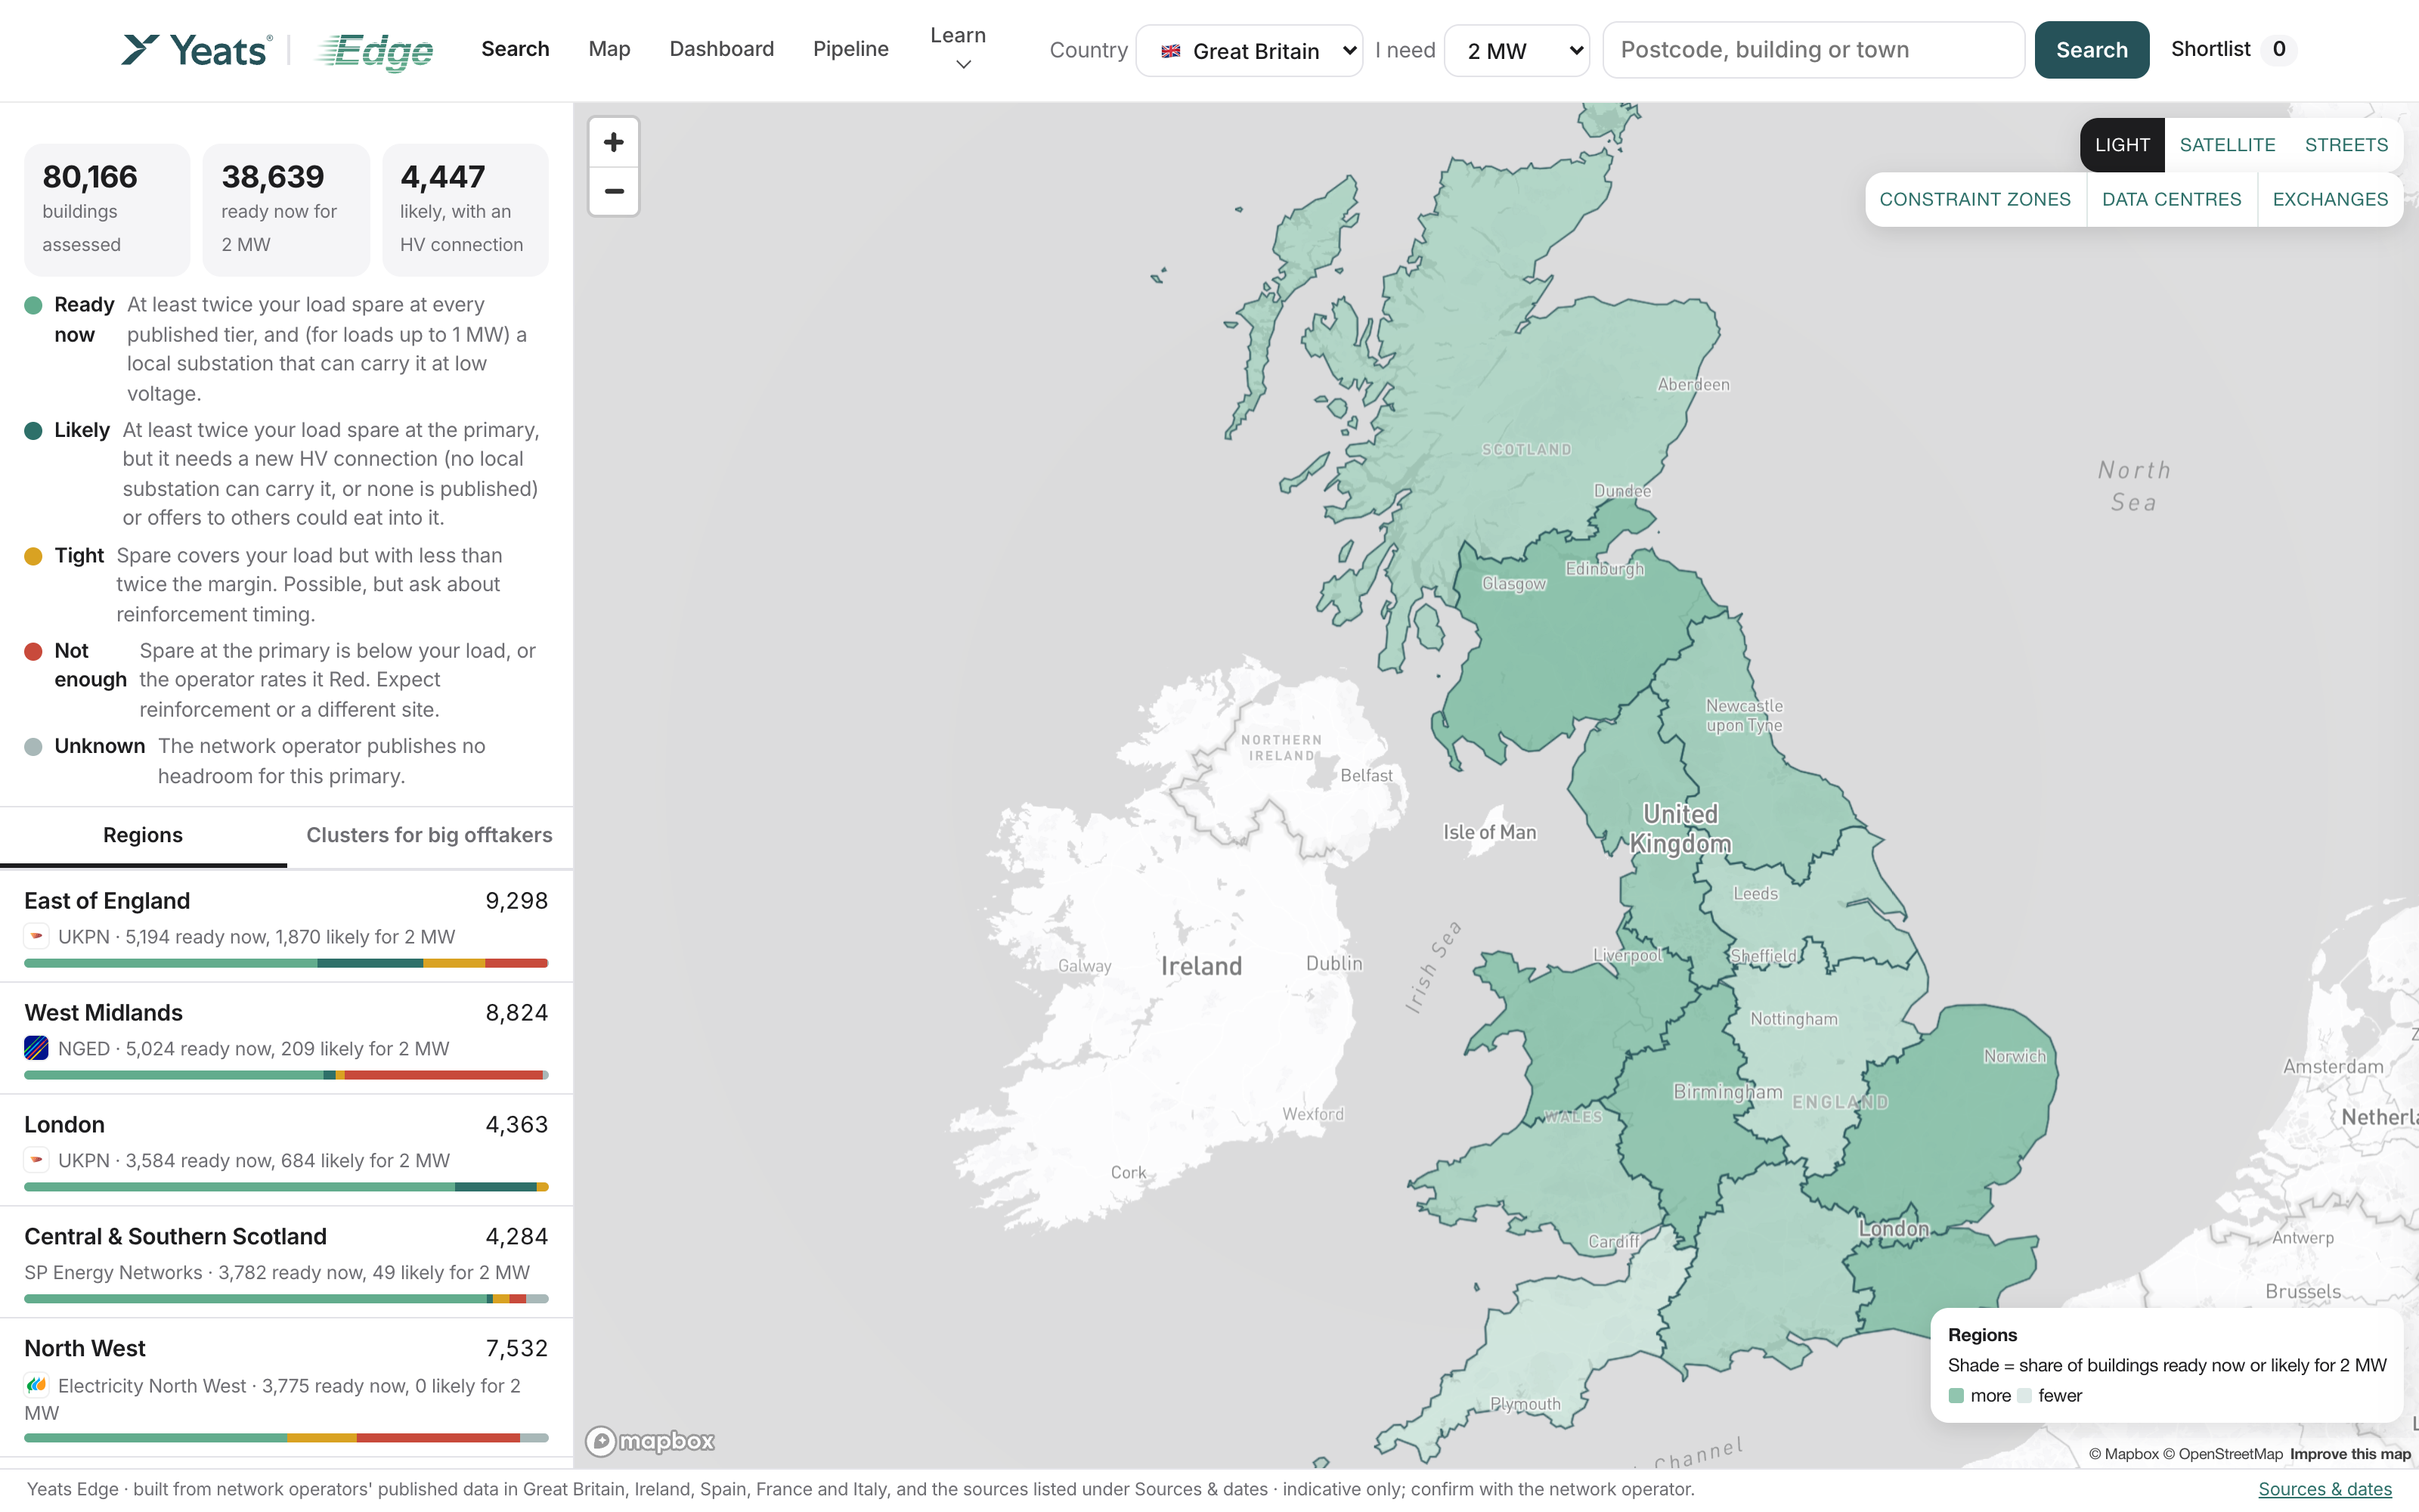Open the Map nav item
The image size is (2419, 1512).
point(609,49)
